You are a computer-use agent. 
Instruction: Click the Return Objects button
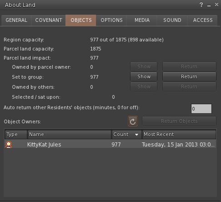click(x=179, y=121)
